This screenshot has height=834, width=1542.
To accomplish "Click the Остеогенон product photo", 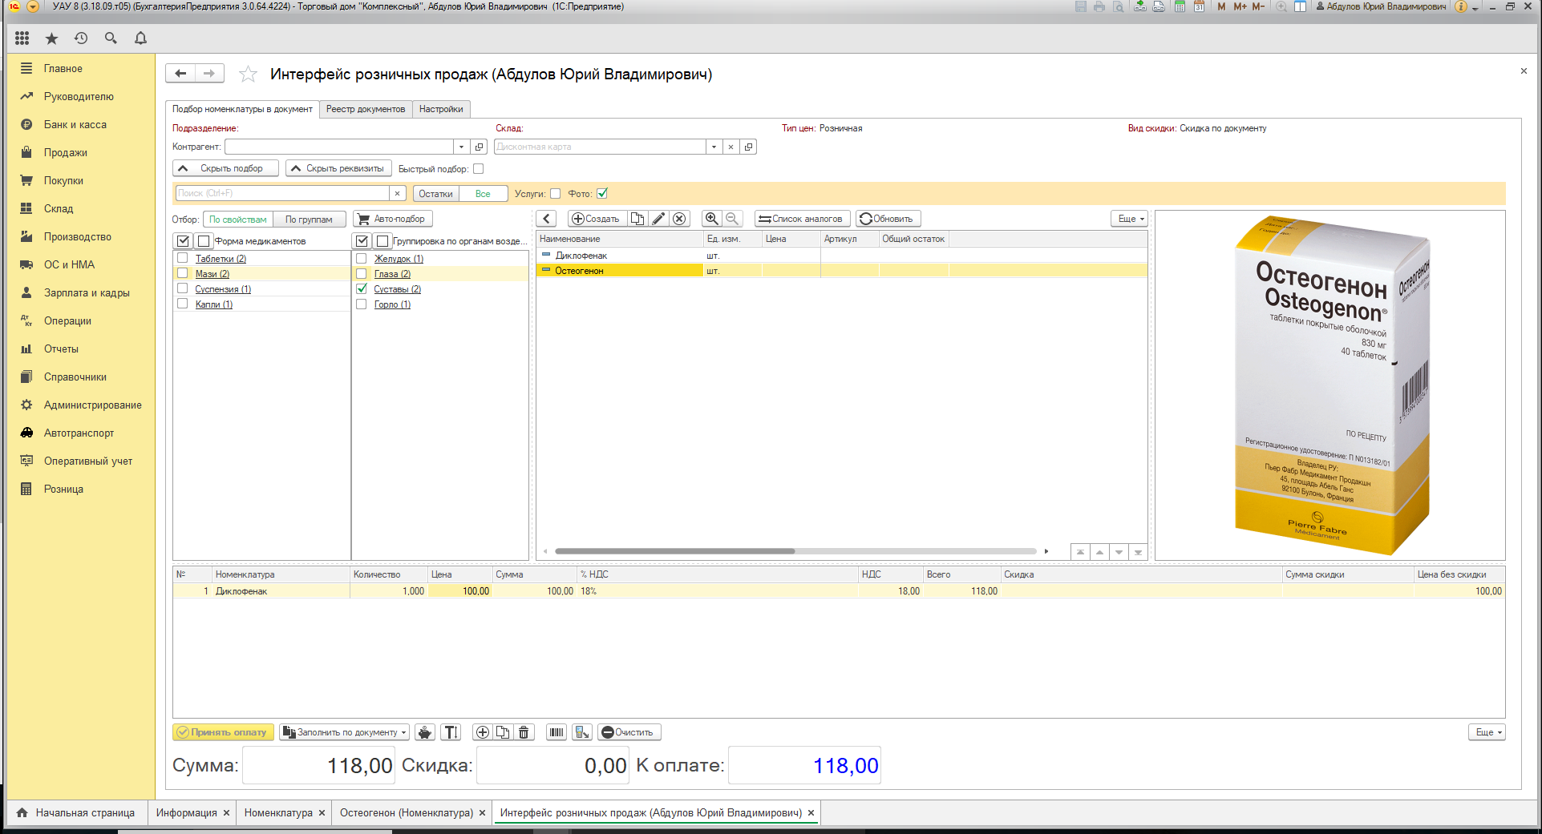I will pyautogui.click(x=1331, y=385).
